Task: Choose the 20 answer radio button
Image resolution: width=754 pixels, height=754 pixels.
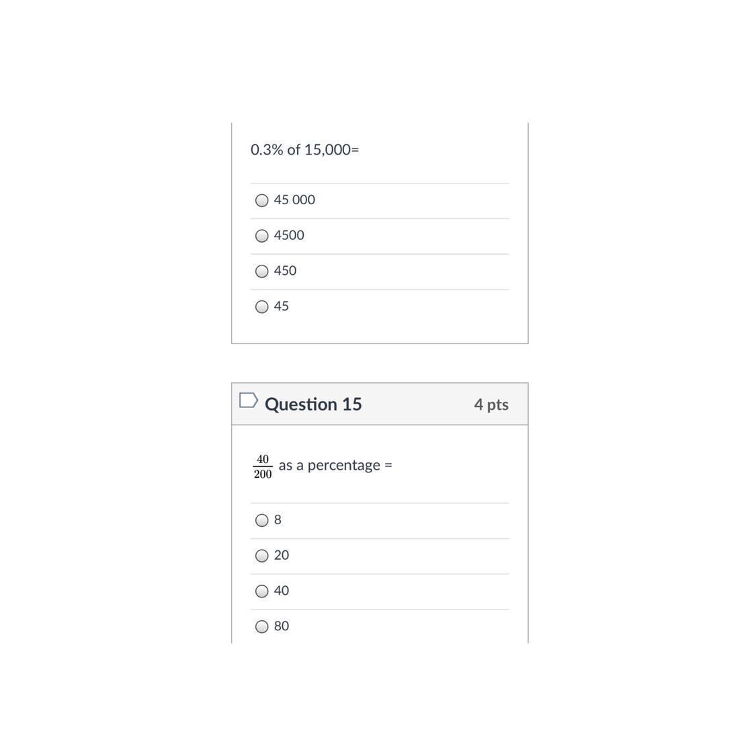Action: [262, 556]
